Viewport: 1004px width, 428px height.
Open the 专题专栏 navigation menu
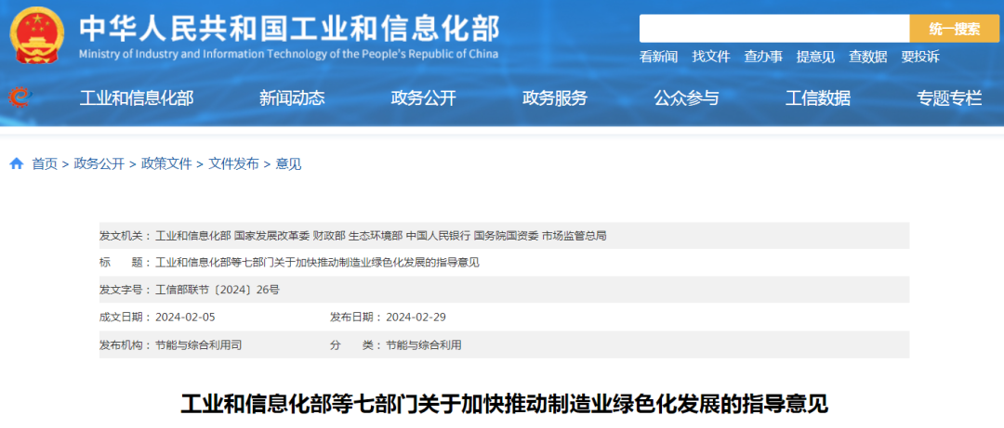click(949, 98)
